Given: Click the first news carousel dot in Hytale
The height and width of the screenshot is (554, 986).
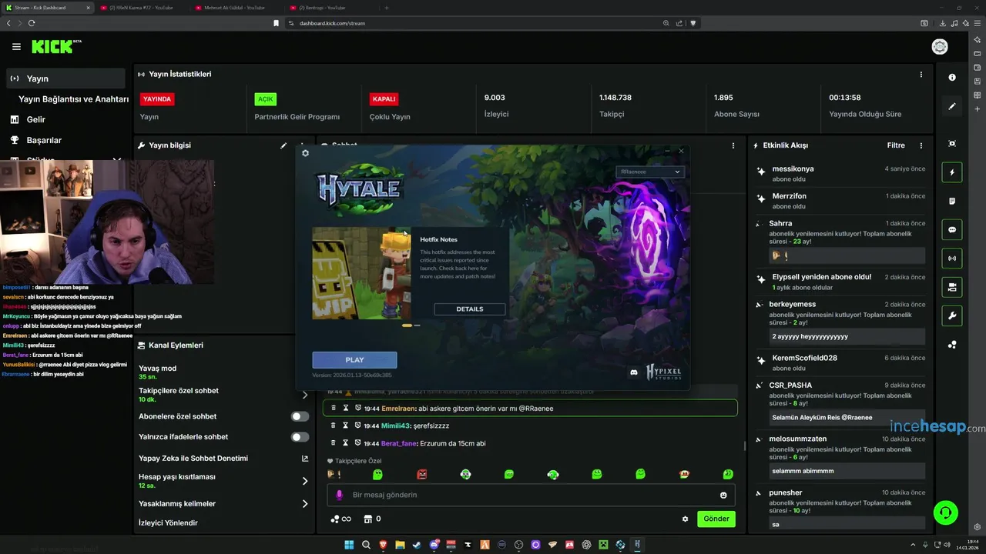Looking at the screenshot, I should coord(407,325).
